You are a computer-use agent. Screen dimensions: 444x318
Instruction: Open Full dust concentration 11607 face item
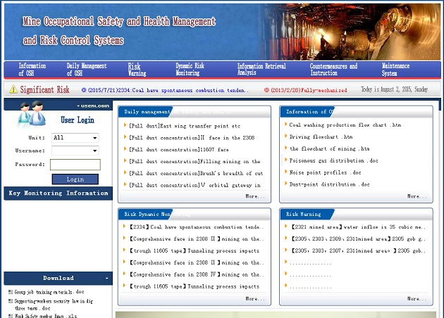click(x=179, y=150)
